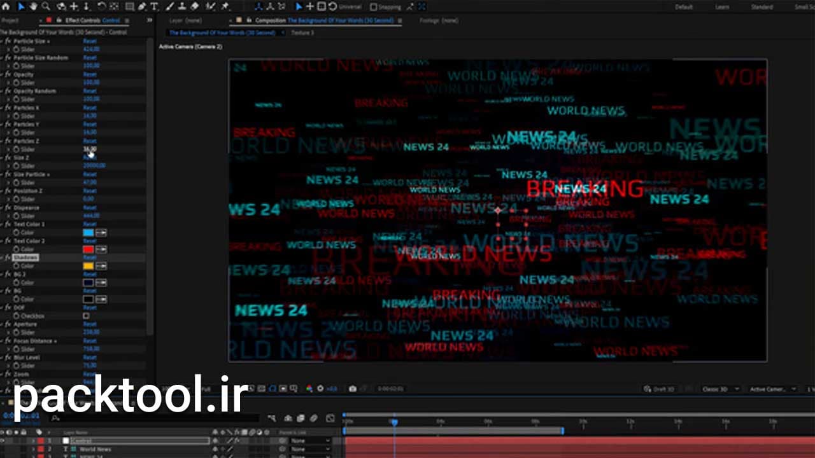Select the Hand tool
This screenshot has width=815, height=458.
point(33,6)
